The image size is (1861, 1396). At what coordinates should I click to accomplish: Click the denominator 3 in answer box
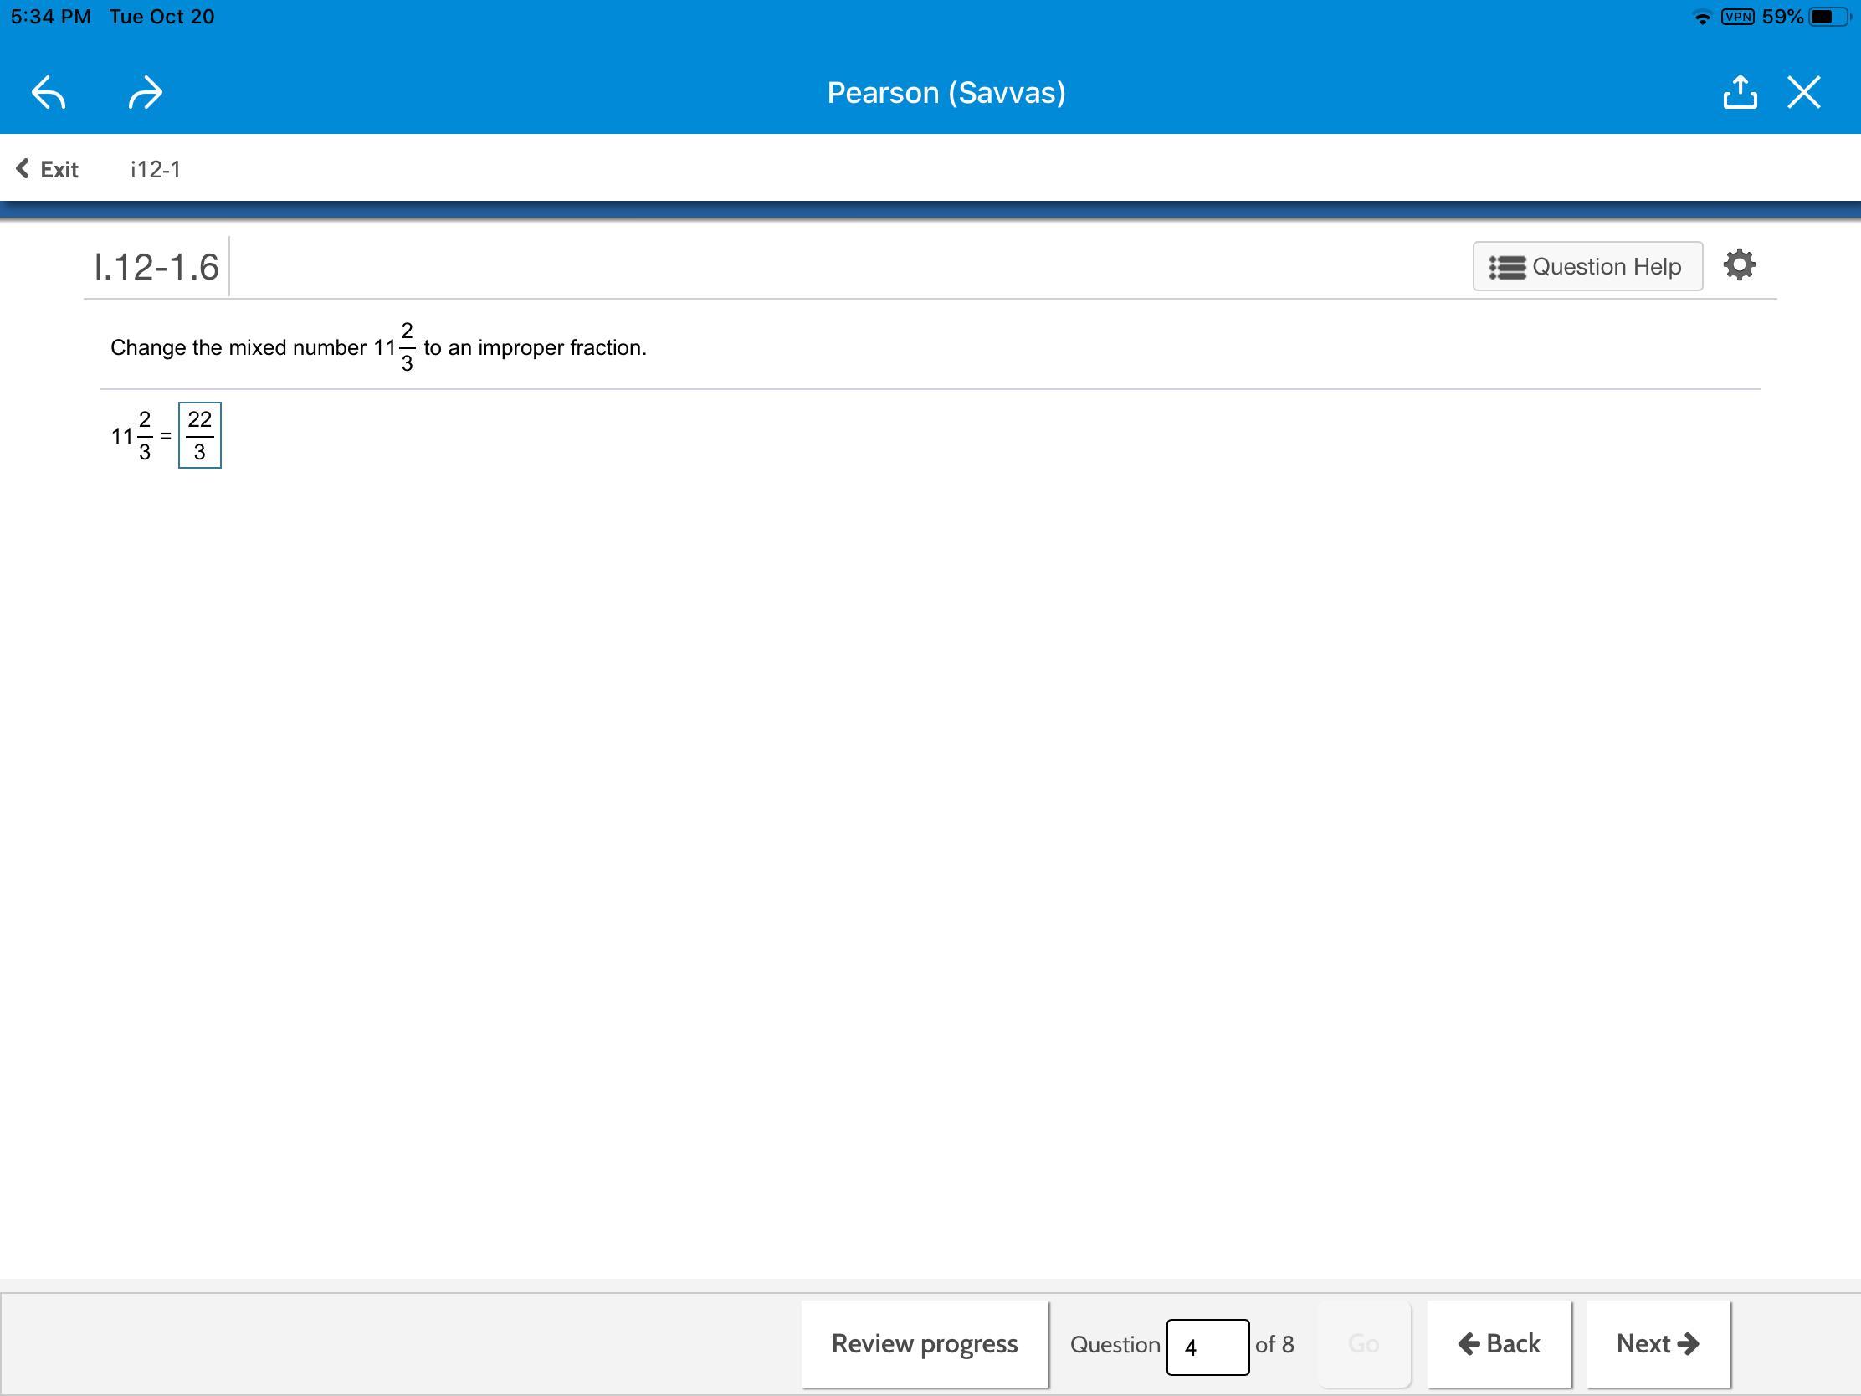pos(199,453)
